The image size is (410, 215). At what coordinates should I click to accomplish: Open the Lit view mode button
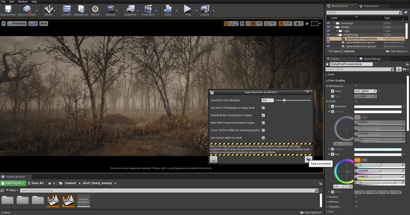click(x=33, y=24)
